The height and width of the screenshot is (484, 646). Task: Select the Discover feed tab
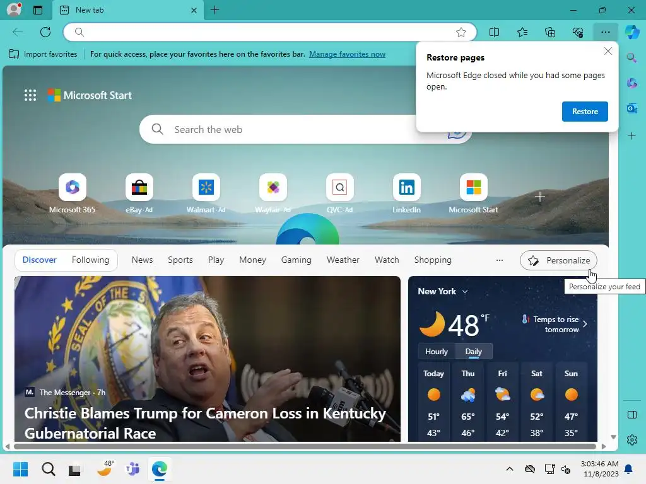point(40,260)
